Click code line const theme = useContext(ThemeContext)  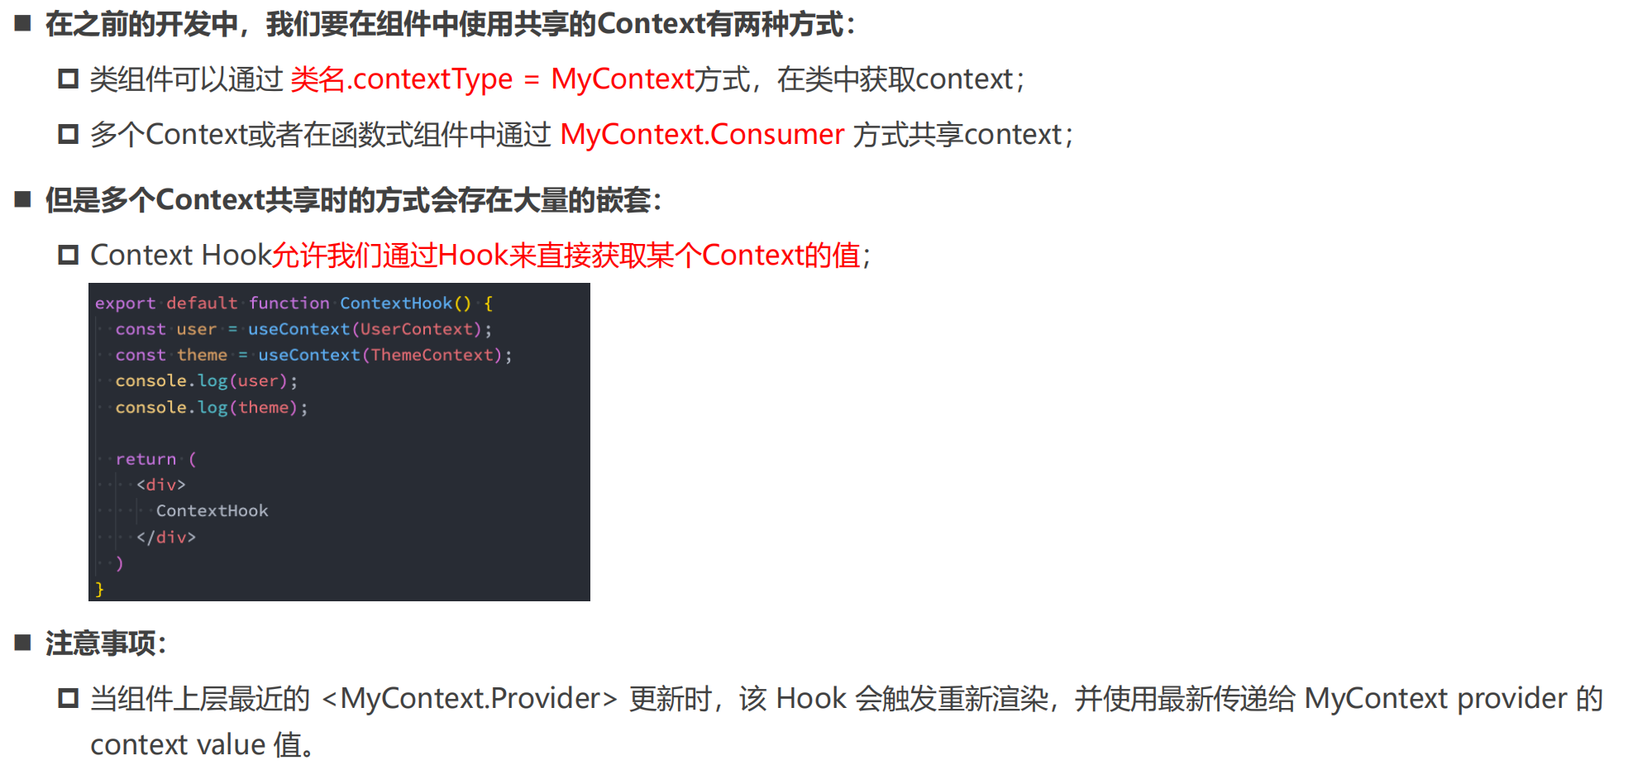coord(313,355)
